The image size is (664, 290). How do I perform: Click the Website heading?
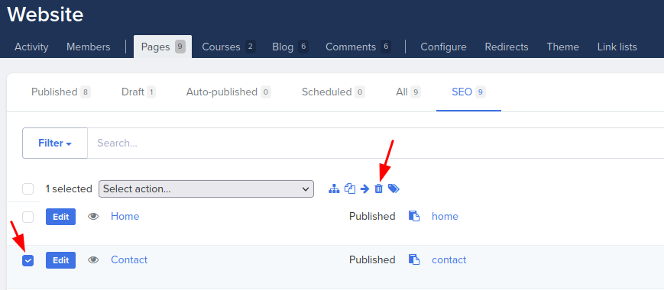click(45, 14)
